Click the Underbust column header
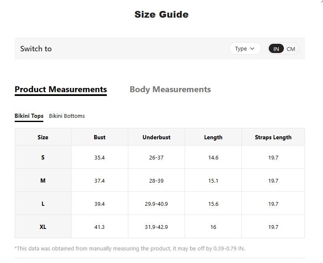The height and width of the screenshot is (263, 323). coord(156,137)
